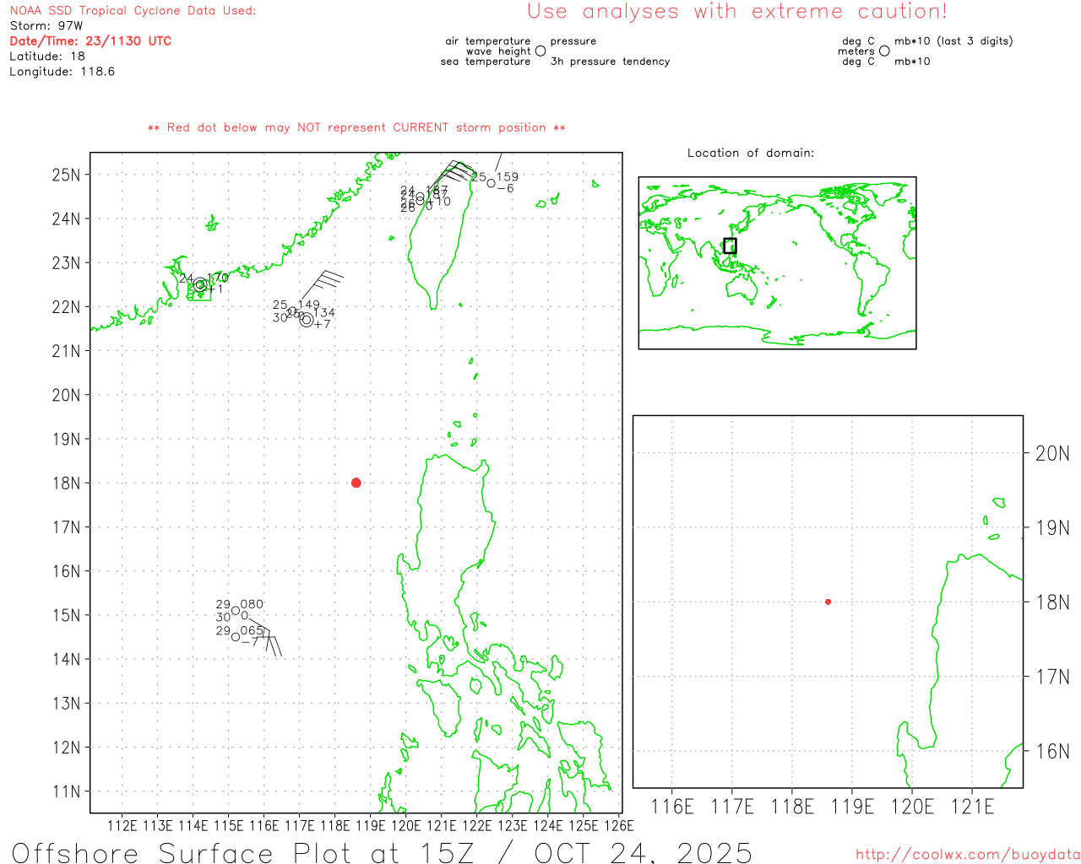
Task: Click the double-circle station labeled 134 and +7
Action: click(306, 320)
